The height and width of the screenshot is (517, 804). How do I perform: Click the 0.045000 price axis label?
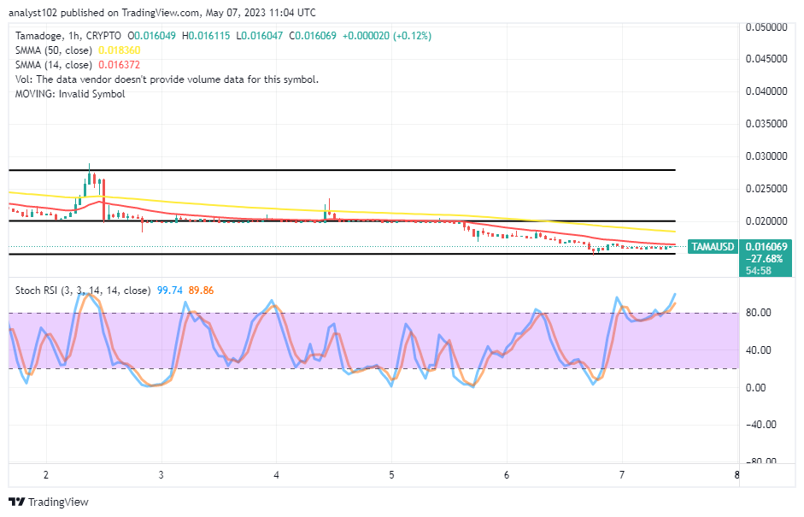click(766, 59)
